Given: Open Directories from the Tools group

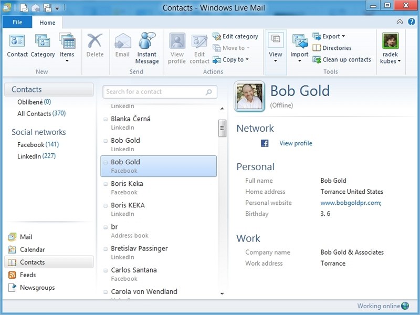Looking at the screenshot, I should coord(332,48).
